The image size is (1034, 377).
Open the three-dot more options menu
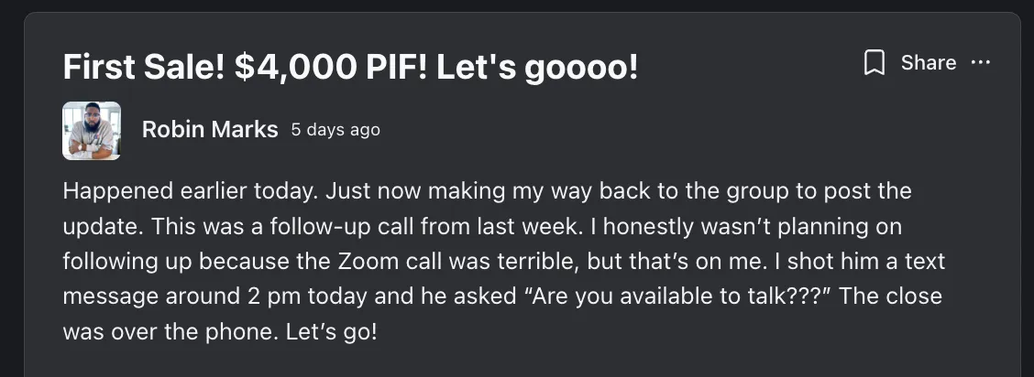(981, 63)
